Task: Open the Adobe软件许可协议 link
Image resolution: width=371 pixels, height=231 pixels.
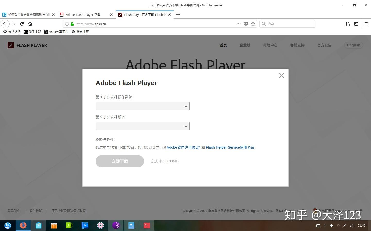Action: click(183, 147)
